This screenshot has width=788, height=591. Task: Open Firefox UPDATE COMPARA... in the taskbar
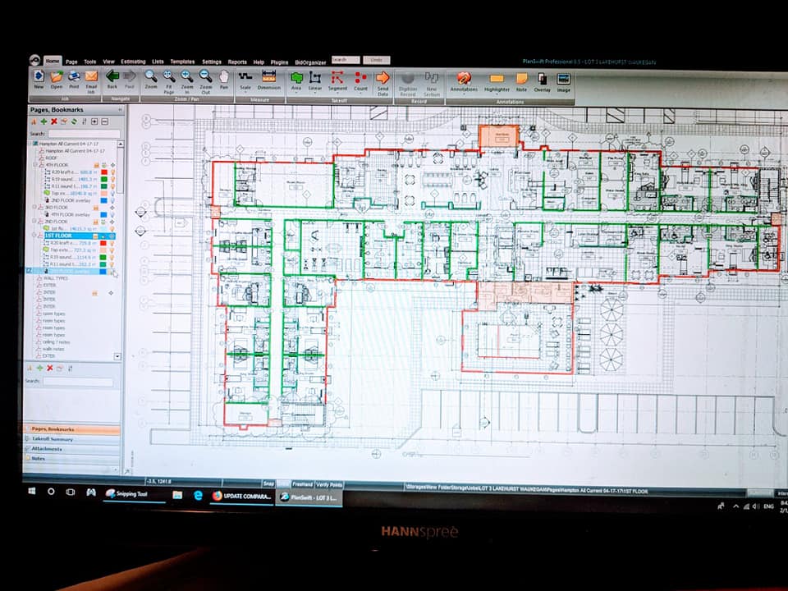point(243,496)
